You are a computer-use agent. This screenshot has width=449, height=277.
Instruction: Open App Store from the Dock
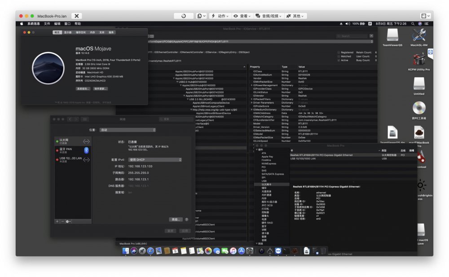click(x=242, y=251)
